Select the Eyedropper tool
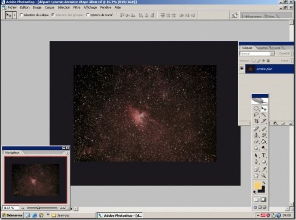Screen dimensions: 296x220 tap(264, 169)
